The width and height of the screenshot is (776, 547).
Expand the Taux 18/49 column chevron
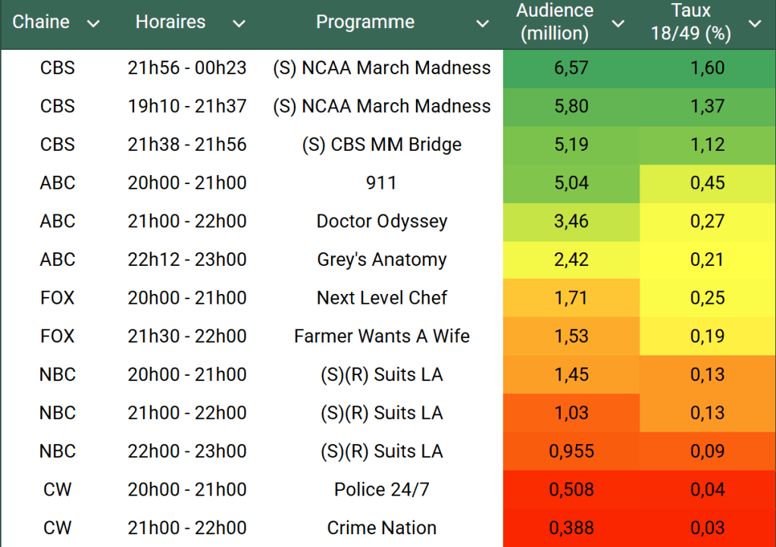coord(755,23)
